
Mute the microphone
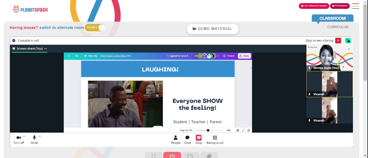pyautogui.click(x=34, y=140)
